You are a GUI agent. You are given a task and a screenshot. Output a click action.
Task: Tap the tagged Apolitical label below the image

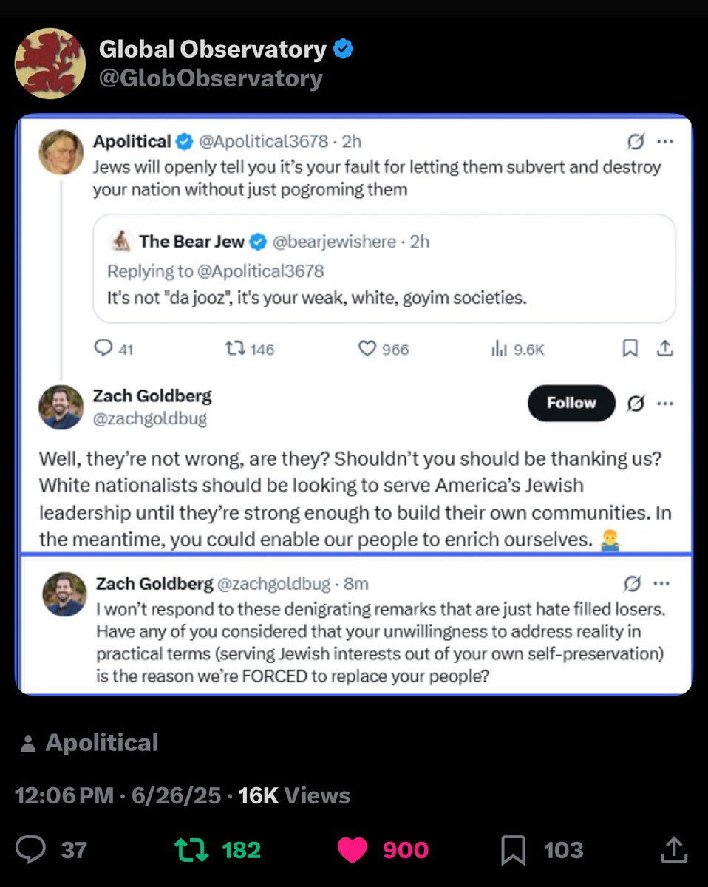coord(101,743)
